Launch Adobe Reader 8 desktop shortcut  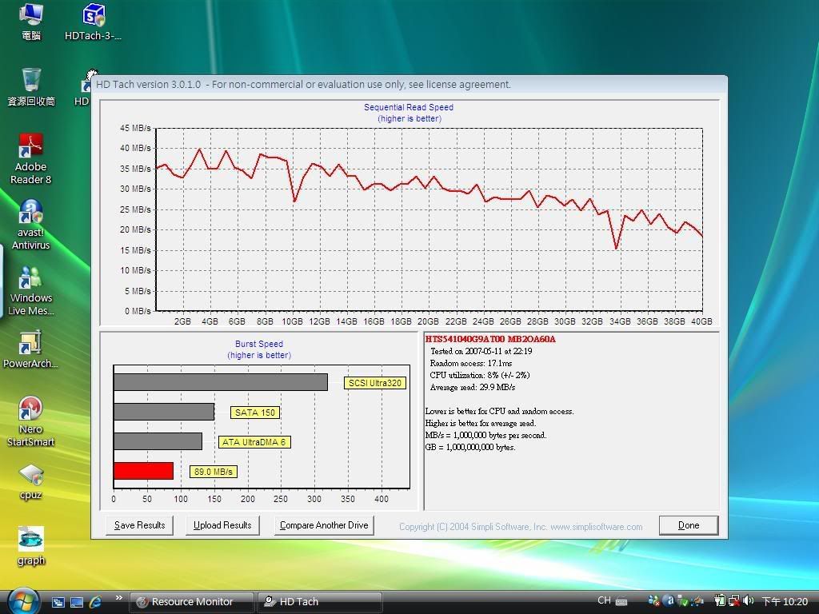click(31, 158)
